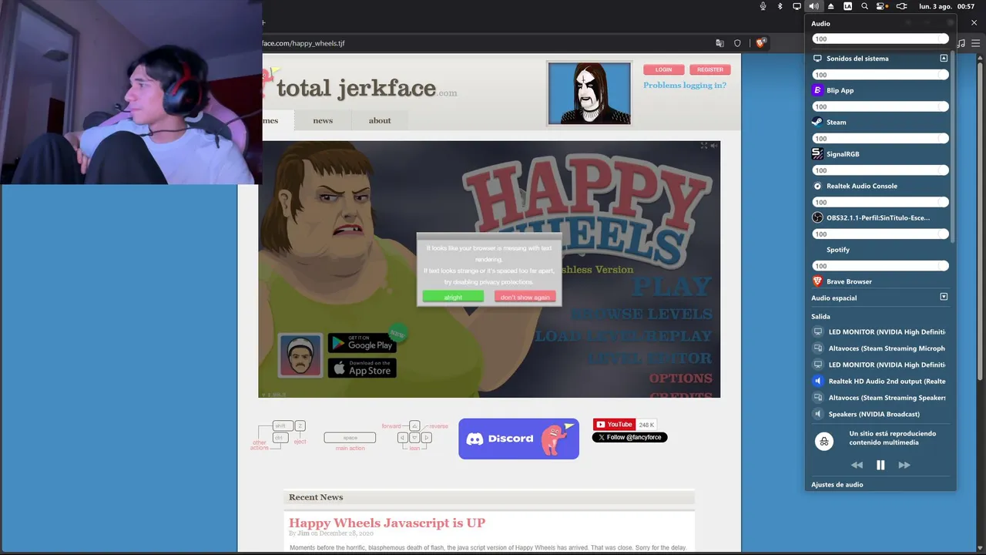Image resolution: width=986 pixels, height=555 pixels.
Task: Click the control toggles icon in the top bar
Action: point(881,6)
